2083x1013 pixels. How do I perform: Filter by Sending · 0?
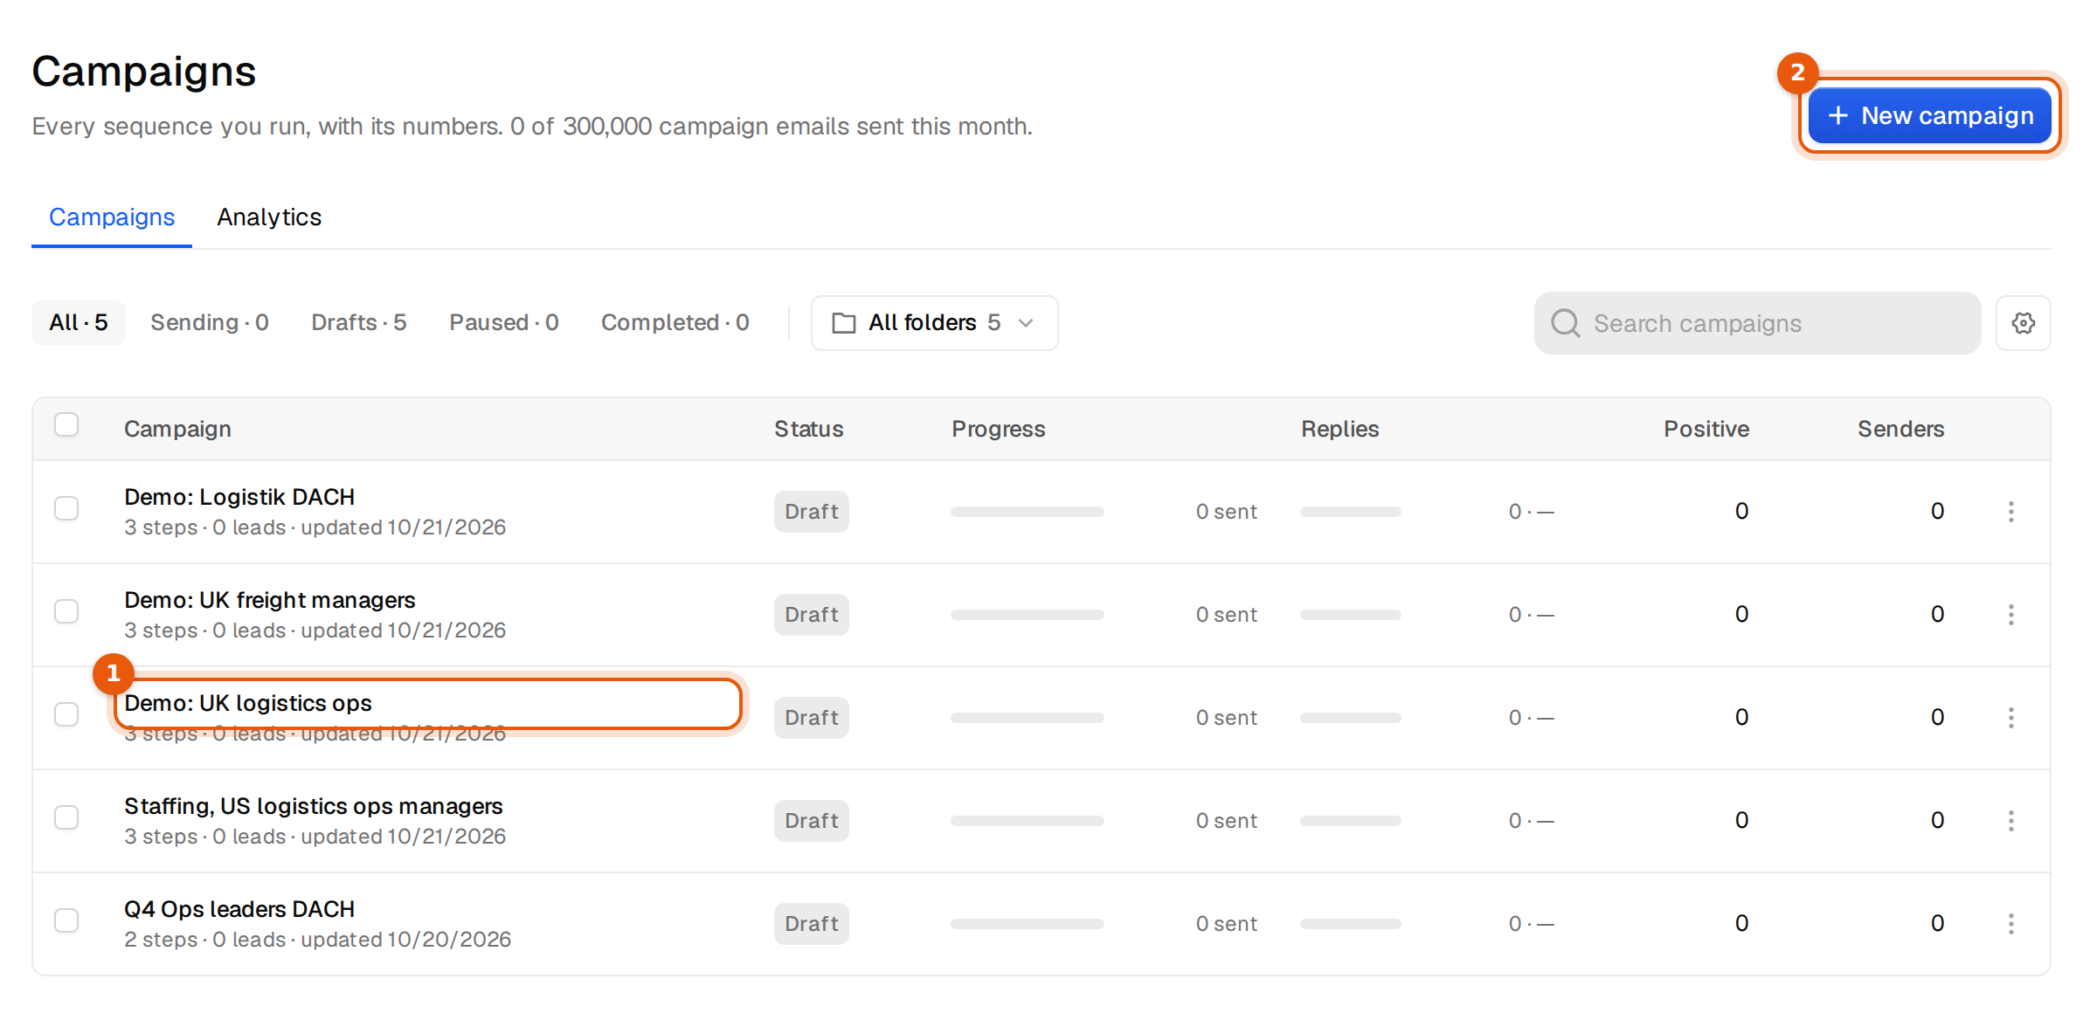coord(210,323)
